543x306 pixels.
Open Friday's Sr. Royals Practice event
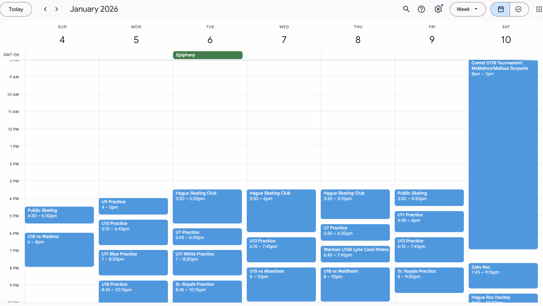(429, 280)
